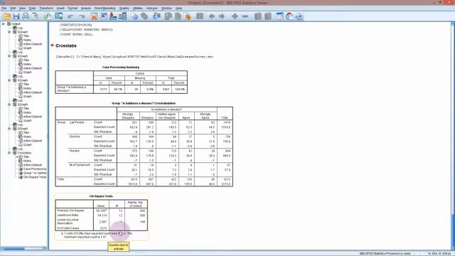Open the Utilities menu
The width and height of the screenshot is (455, 256).
[x=138, y=9]
